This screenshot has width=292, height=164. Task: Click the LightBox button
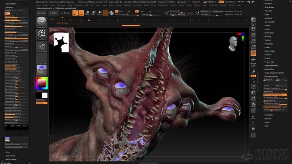[x=53, y=13]
